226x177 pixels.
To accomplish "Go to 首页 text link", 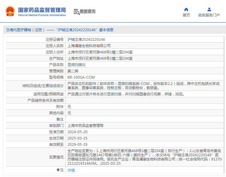I will click(x=186, y=15).
